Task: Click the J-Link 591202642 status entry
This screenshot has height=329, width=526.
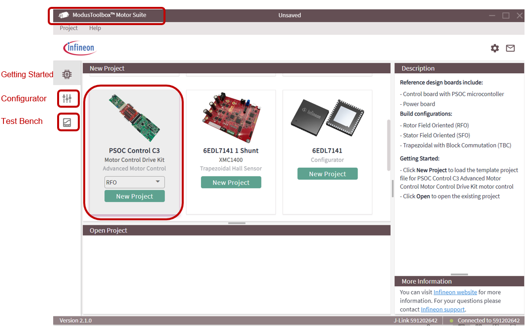Action: [415, 321]
